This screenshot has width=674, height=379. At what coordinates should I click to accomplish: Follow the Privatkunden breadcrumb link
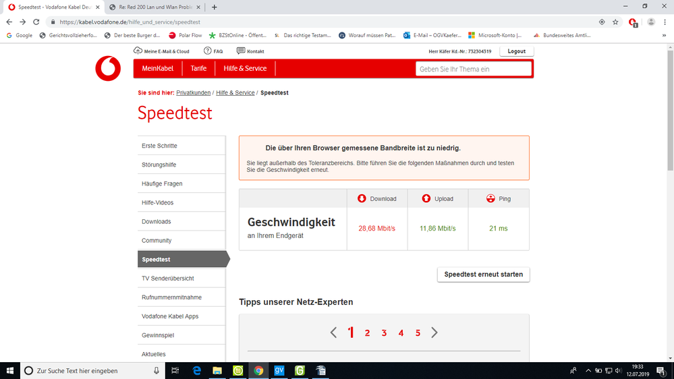[194, 93]
